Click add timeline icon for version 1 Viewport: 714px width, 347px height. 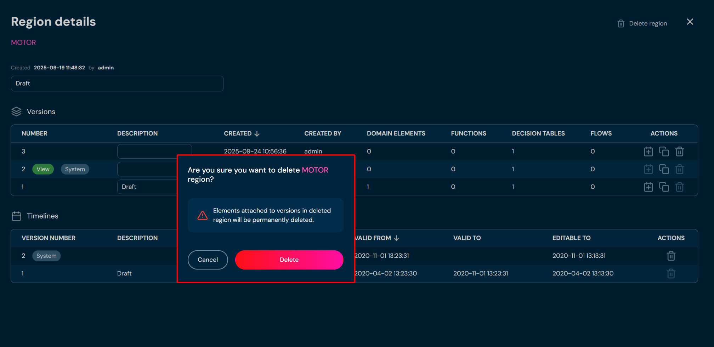(648, 187)
